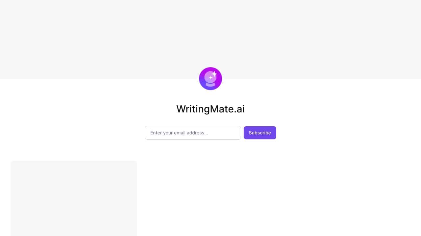The width and height of the screenshot is (421, 236).
Task: Open the gray placeholder post card
Action: [x=74, y=198]
